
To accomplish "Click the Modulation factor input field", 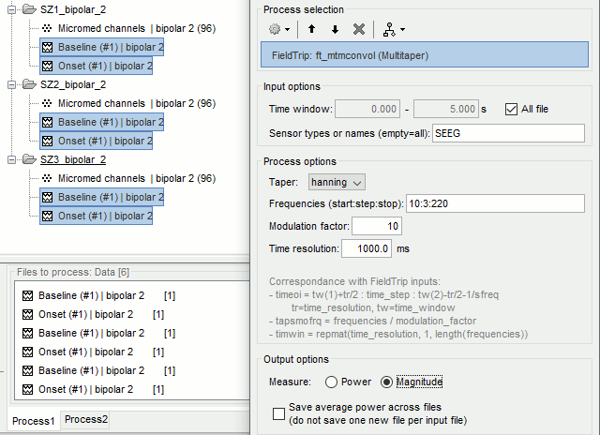I will (x=378, y=226).
